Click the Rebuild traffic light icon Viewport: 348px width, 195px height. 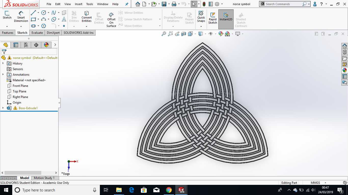(204, 4)
